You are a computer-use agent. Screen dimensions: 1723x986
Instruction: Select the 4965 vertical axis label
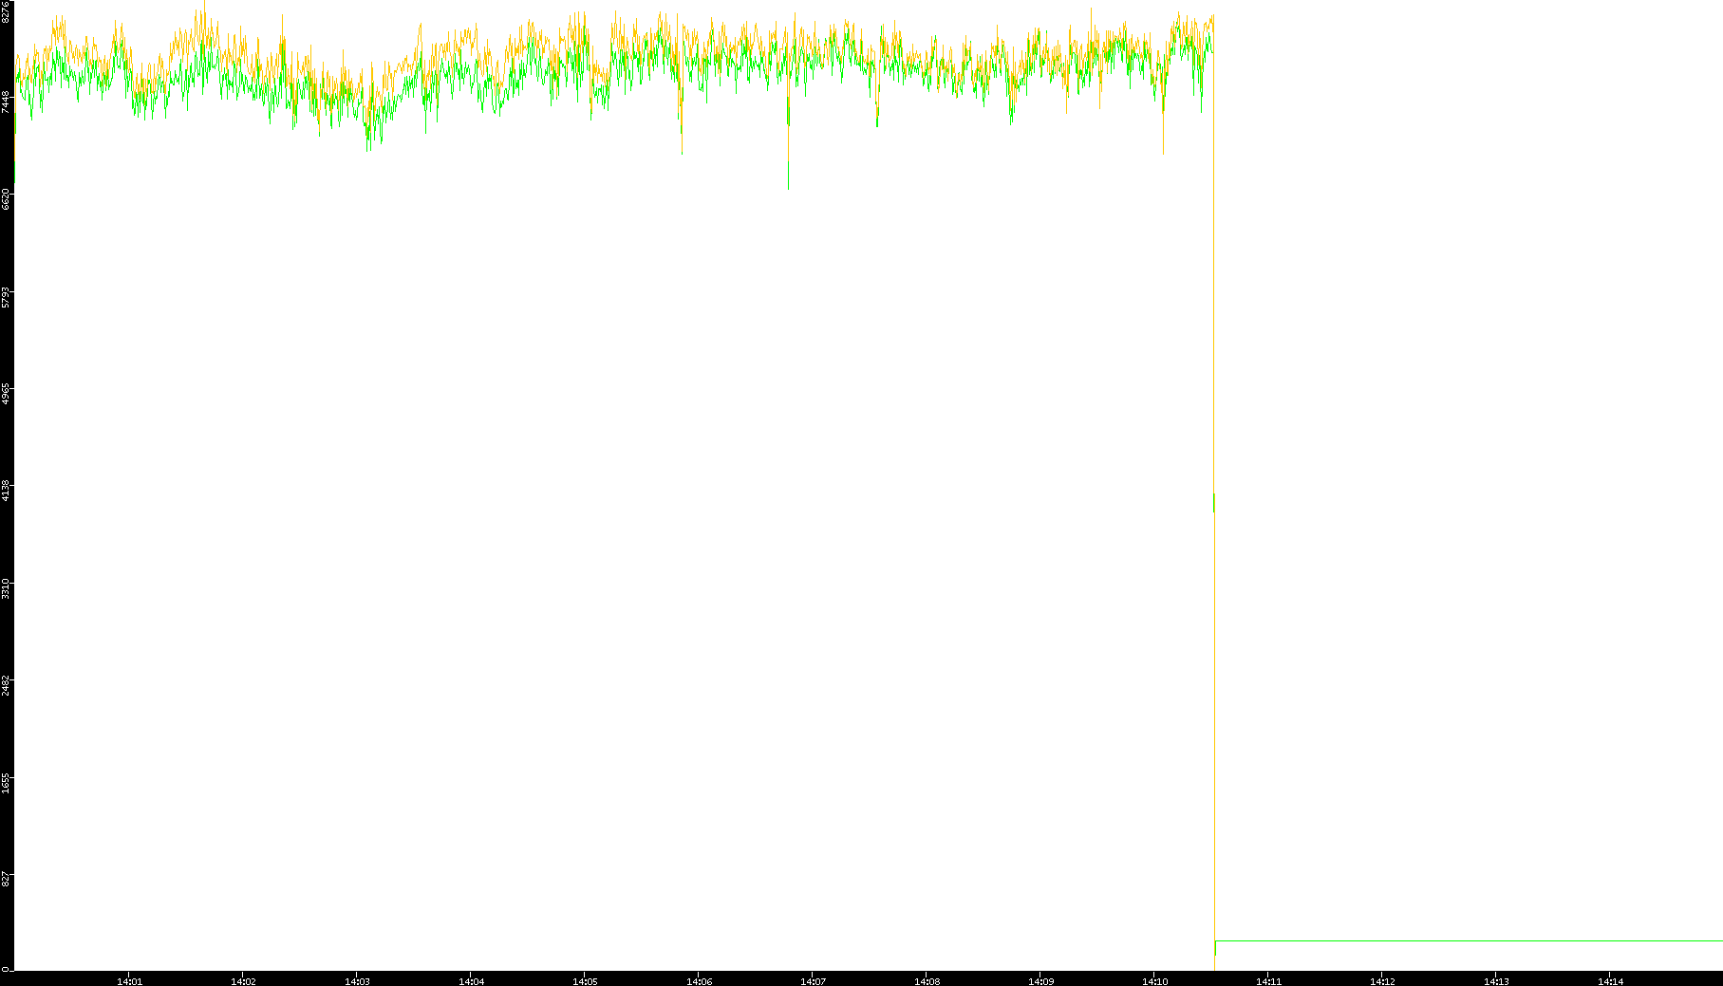[6, 394]
